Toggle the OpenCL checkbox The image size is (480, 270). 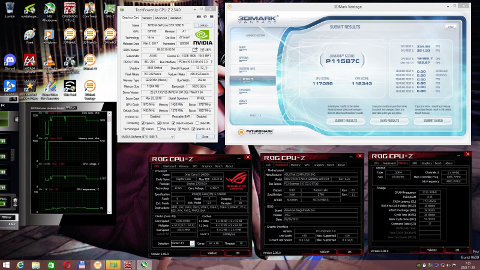[143, 123]
